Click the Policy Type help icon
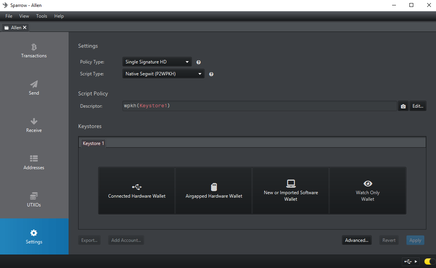This screenshot has height=268, width=436. (198, 62)
